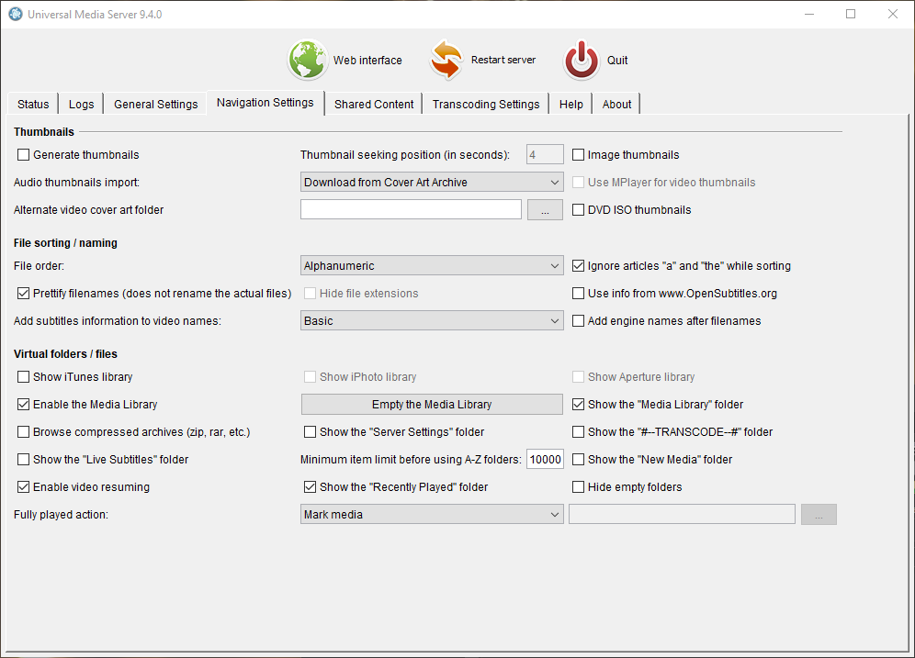Click the Restart server label

503,60
